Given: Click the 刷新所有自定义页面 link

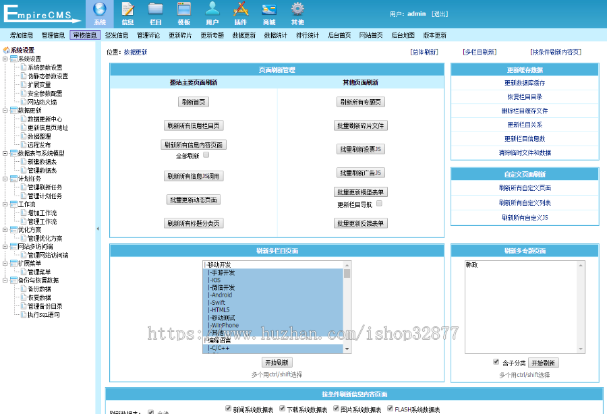Looking at the screenshot, I should coord(525,187).
